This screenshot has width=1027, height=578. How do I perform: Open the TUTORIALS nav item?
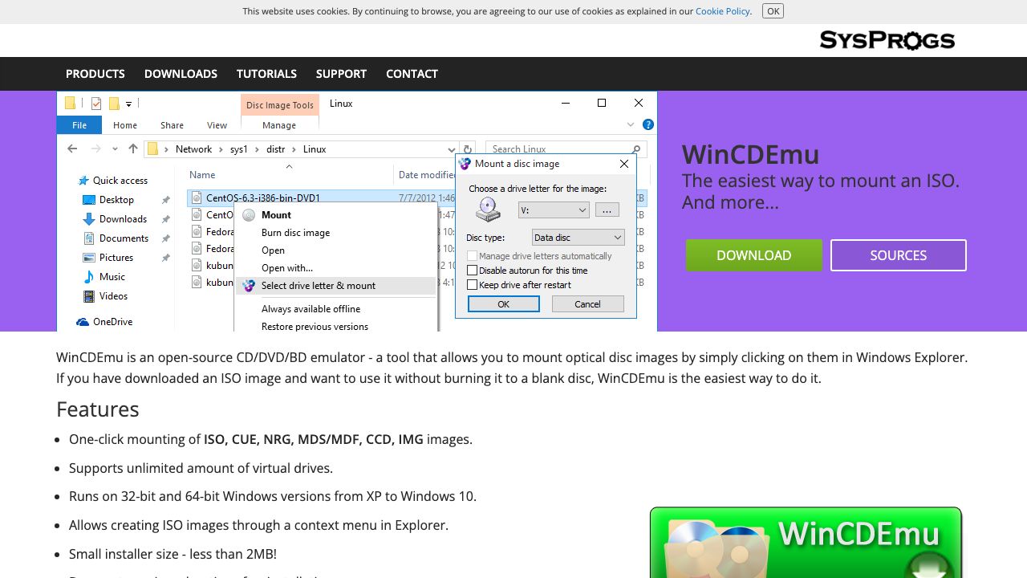tap(266, 74)
